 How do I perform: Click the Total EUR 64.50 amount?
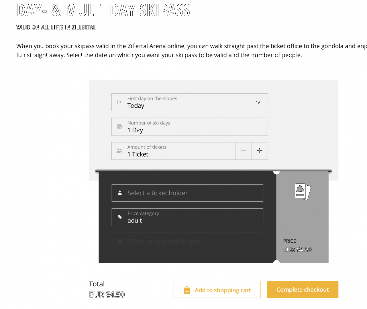pyautogui.click(x=107, y=294)
